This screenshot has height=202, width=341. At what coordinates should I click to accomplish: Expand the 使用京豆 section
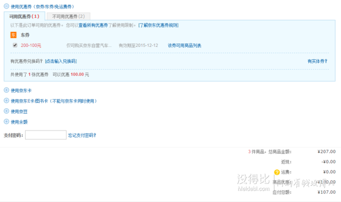7,111
